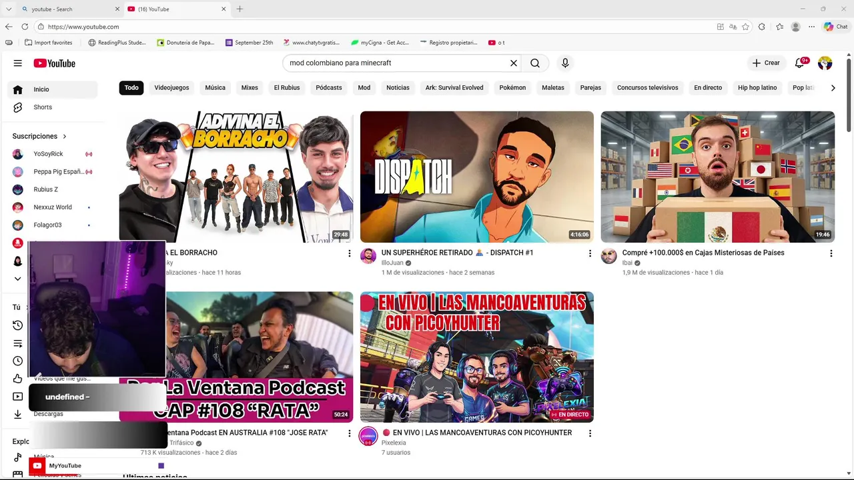Open the notifications bell
The height and width of the screenshot is (480, 854).
(800, 63)
